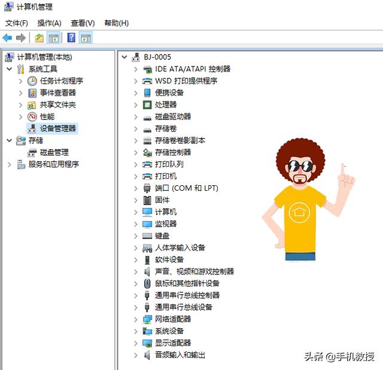This screenshot has height=370, width=383.
Task: Open the 操作(A) menu
Action: 49,23
